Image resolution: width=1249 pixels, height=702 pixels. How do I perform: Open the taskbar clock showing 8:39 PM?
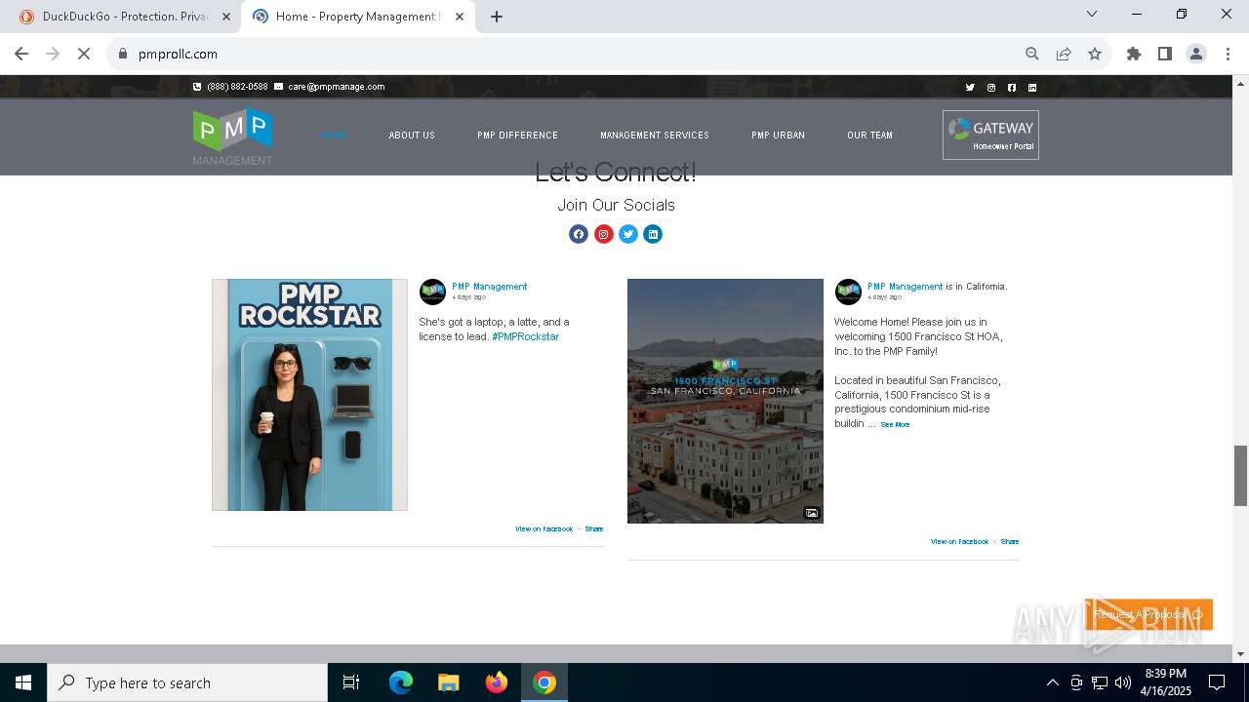tap(1166, 682)
